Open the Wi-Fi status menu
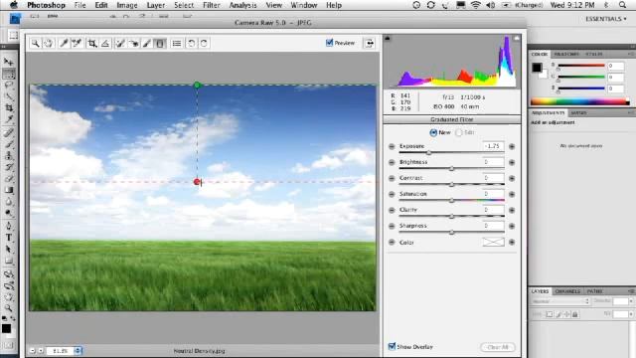Image resolution: width=636 pixels, height=358 pixels. (x=475, y=5)
